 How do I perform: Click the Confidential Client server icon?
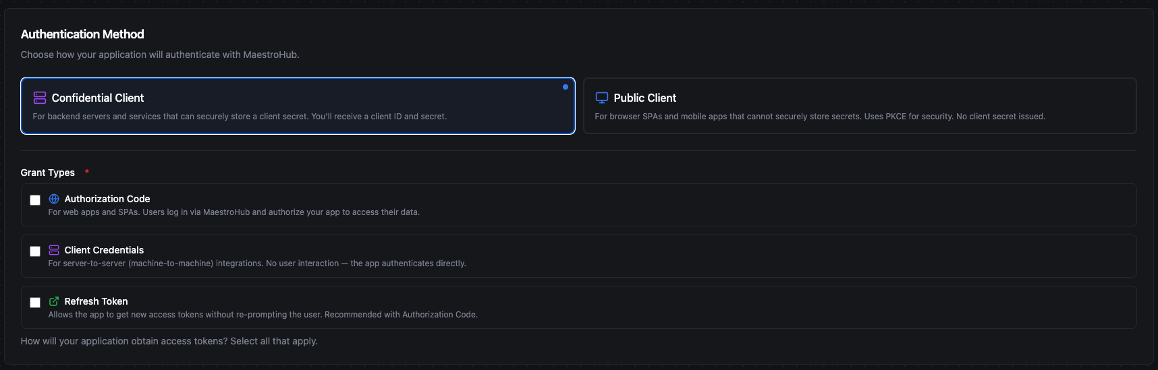coord(40,98)
